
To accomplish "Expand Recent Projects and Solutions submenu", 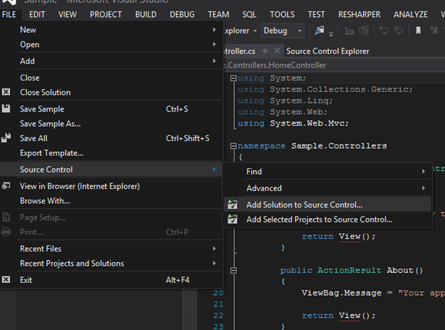I will (214, 263).
